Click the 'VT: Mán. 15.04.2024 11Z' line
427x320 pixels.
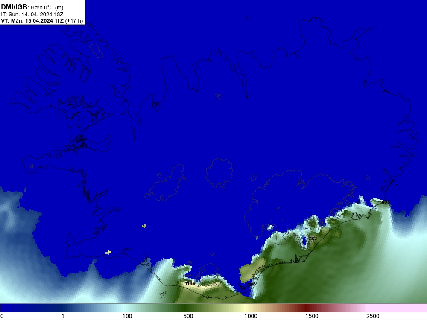click(x=32, y=20)
